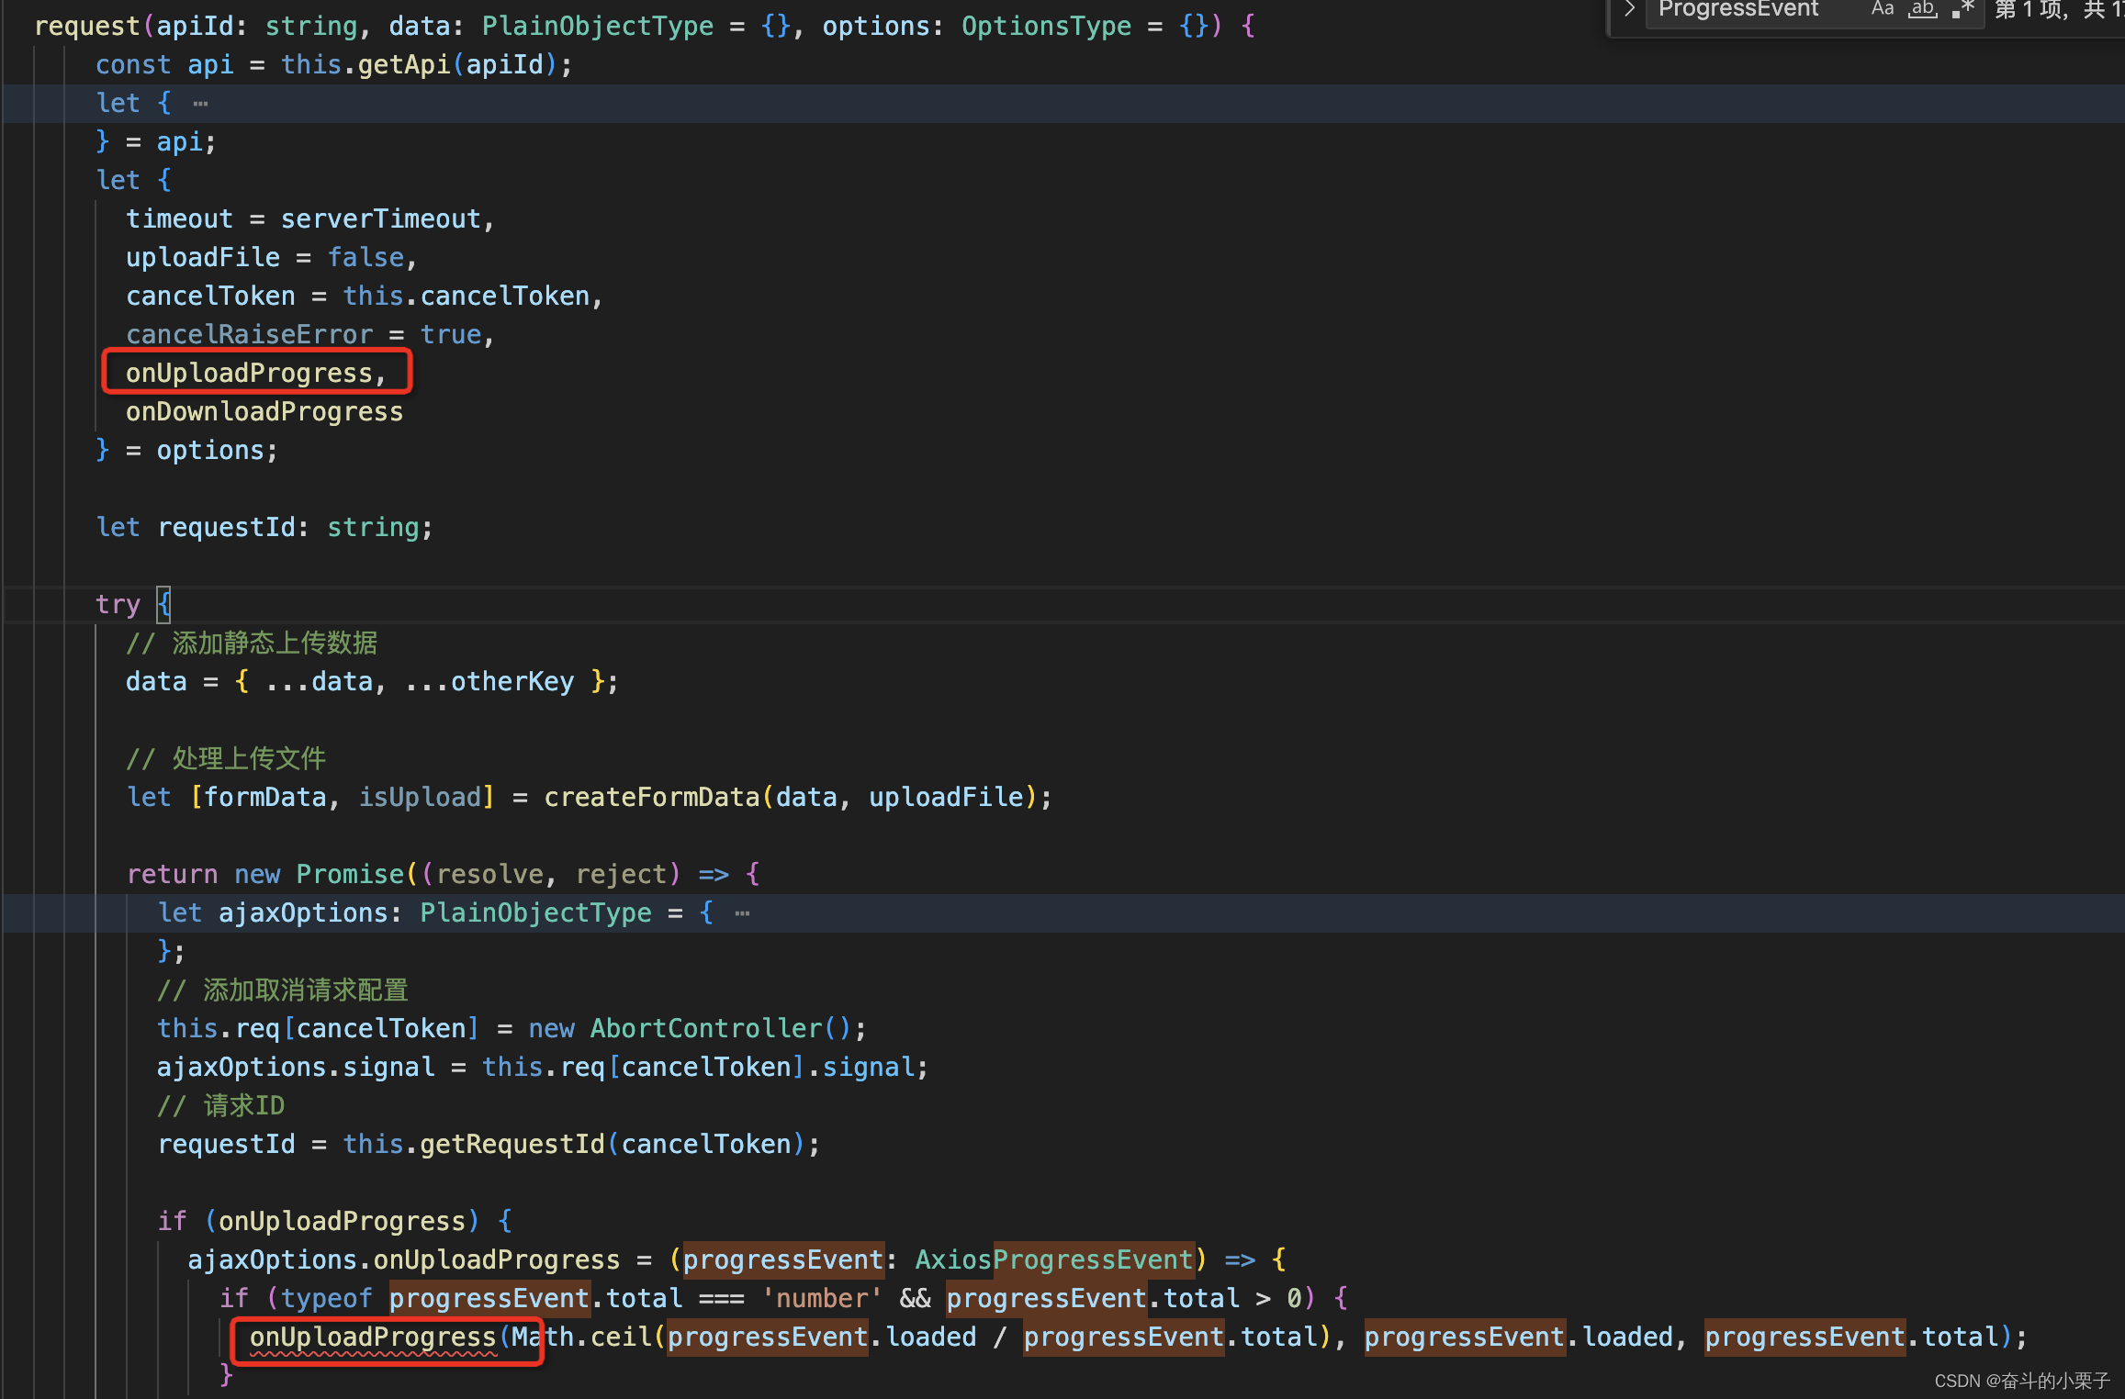Click 'this.cancelToken' in the cancelToken default
2125x1399 pixels.
point(466,297)
